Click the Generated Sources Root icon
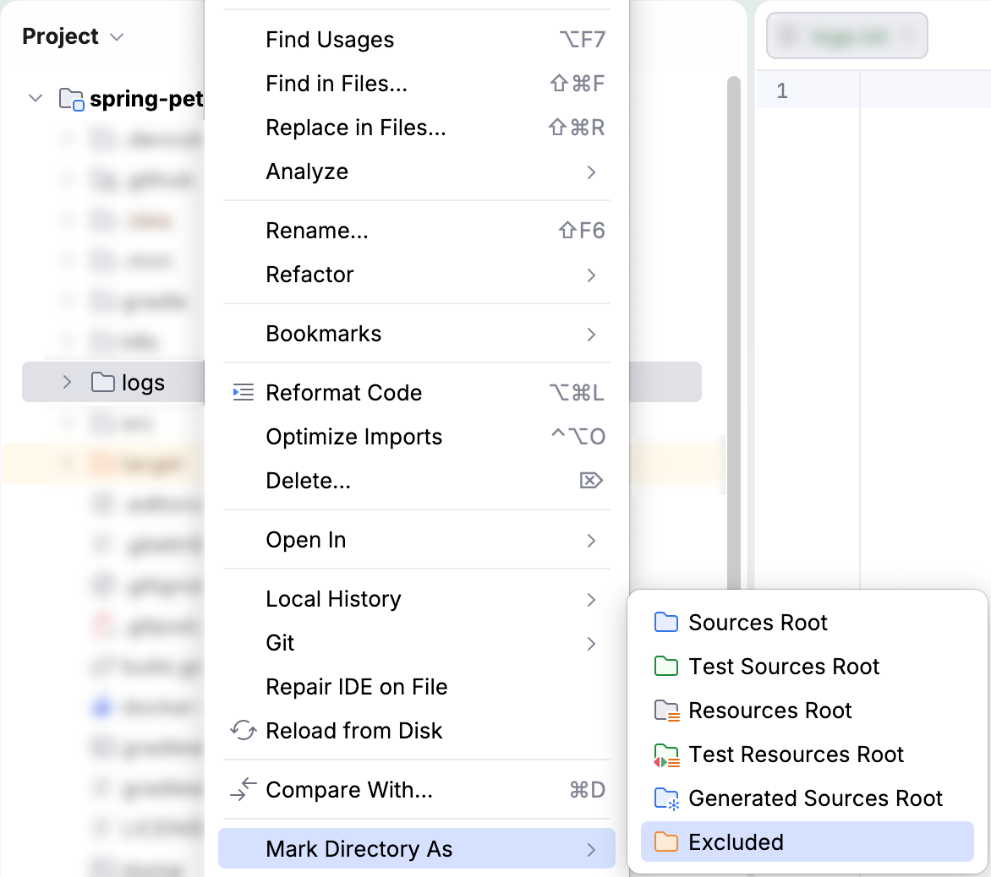The image size is (991, 877). (665, 798)
